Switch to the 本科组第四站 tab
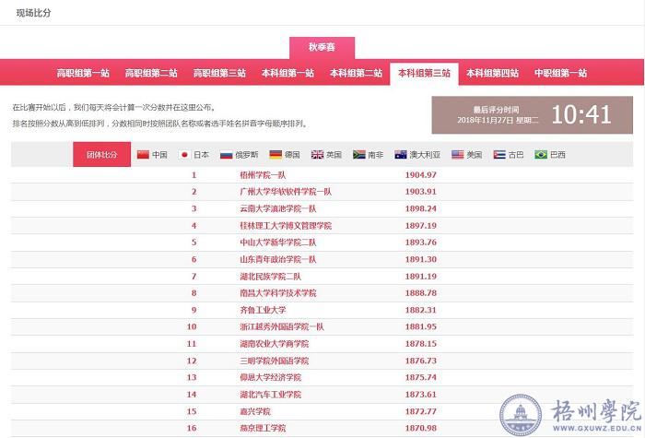The width and height of the screenshot is (645, 438). pos(492,73)
